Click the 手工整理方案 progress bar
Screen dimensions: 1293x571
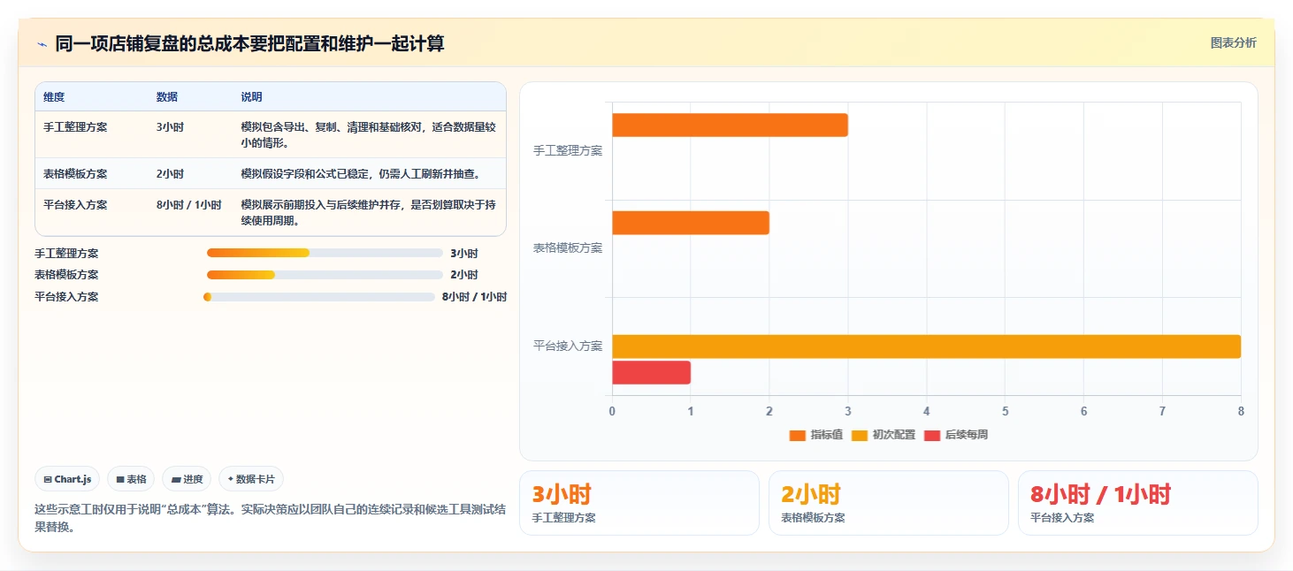[x=325, y=253]
